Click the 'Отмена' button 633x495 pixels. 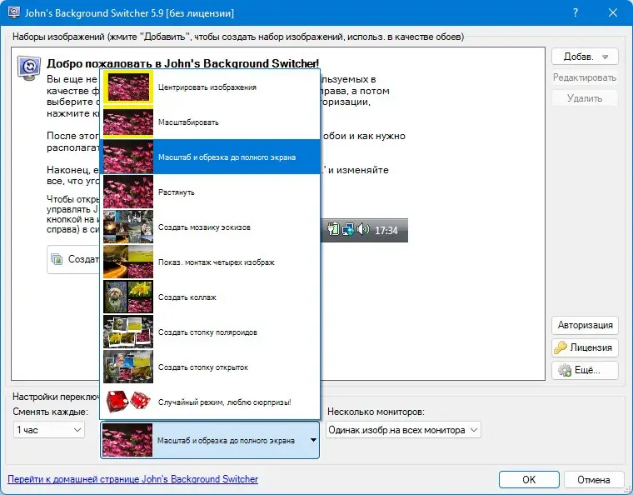click(593, 480)
